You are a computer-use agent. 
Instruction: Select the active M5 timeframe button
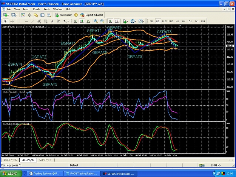click(158, 22)
